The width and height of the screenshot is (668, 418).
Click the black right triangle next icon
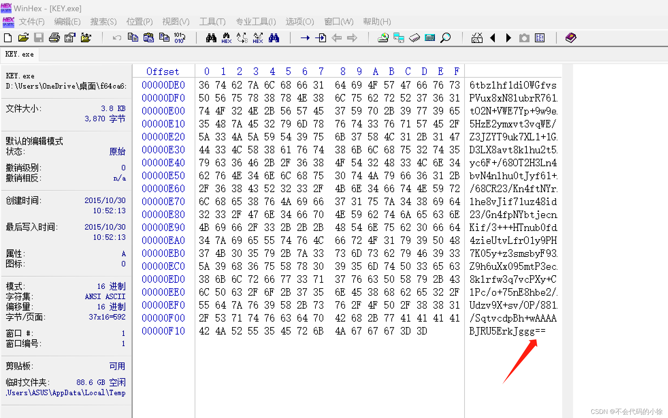(x=508, y=38)
